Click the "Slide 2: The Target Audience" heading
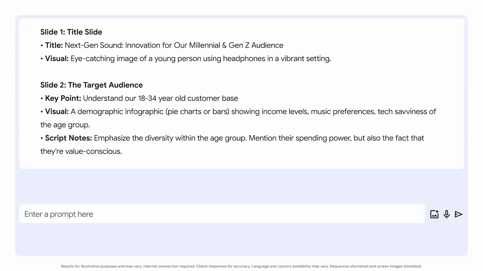Viewport: 483px width, 271px height. coord(92,85)
